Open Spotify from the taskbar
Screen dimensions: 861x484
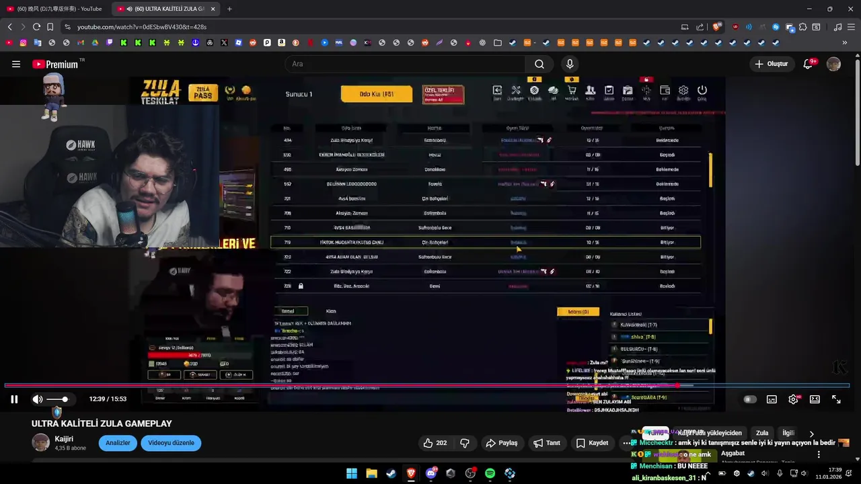tap(490, 473)
